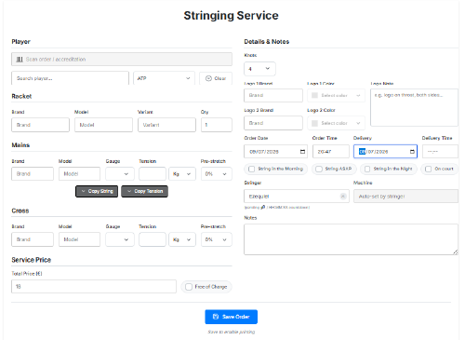Click the small icon beside the pending status
The height and width of the screenshot is (340, 465).
coord(263,207)
